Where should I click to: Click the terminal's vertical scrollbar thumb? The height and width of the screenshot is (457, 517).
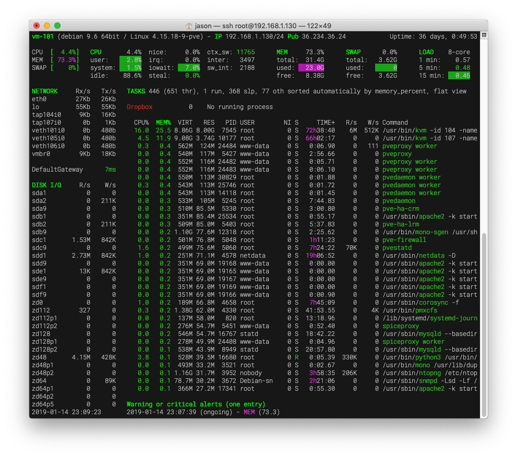point(484,325)
